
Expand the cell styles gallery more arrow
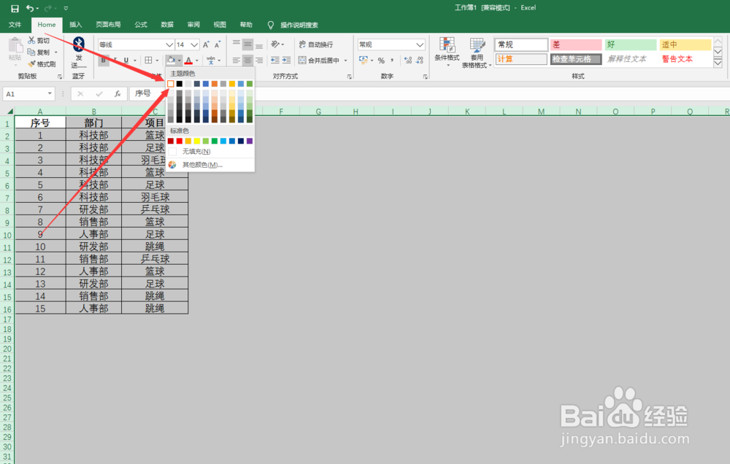click(x=718, y=63)
